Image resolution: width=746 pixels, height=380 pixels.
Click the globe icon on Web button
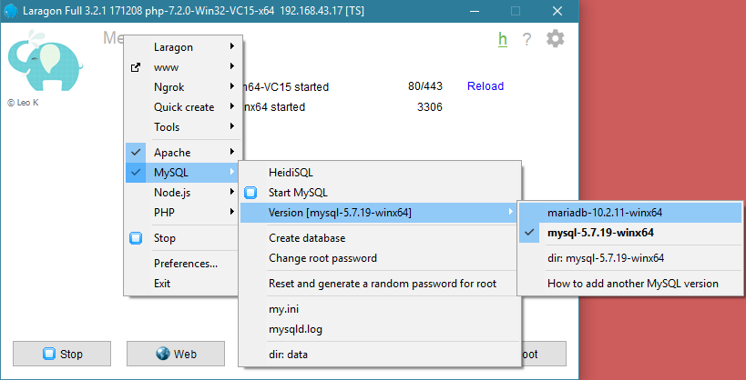163,354
